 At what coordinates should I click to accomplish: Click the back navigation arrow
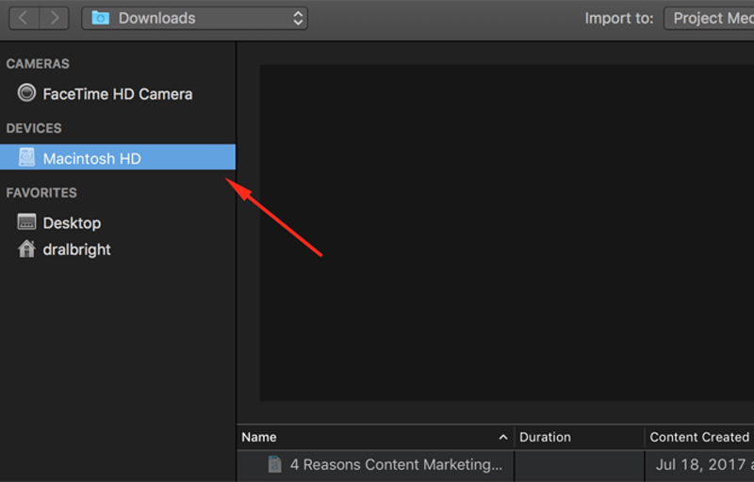[x=24, y=18]
